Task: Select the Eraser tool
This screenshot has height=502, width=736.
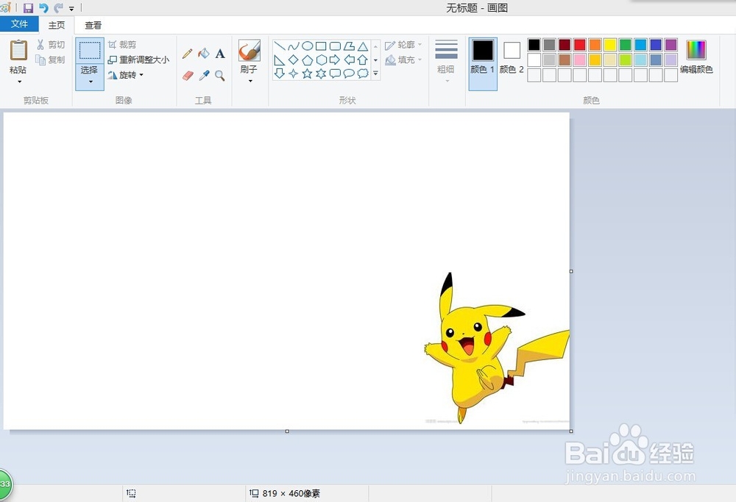Action: [x=188, y=76]
